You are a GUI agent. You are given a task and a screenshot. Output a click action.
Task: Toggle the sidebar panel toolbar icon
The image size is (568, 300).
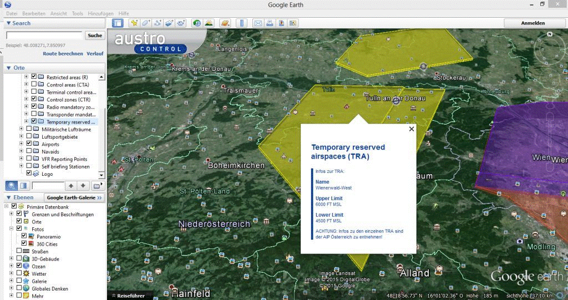[118, 23]
